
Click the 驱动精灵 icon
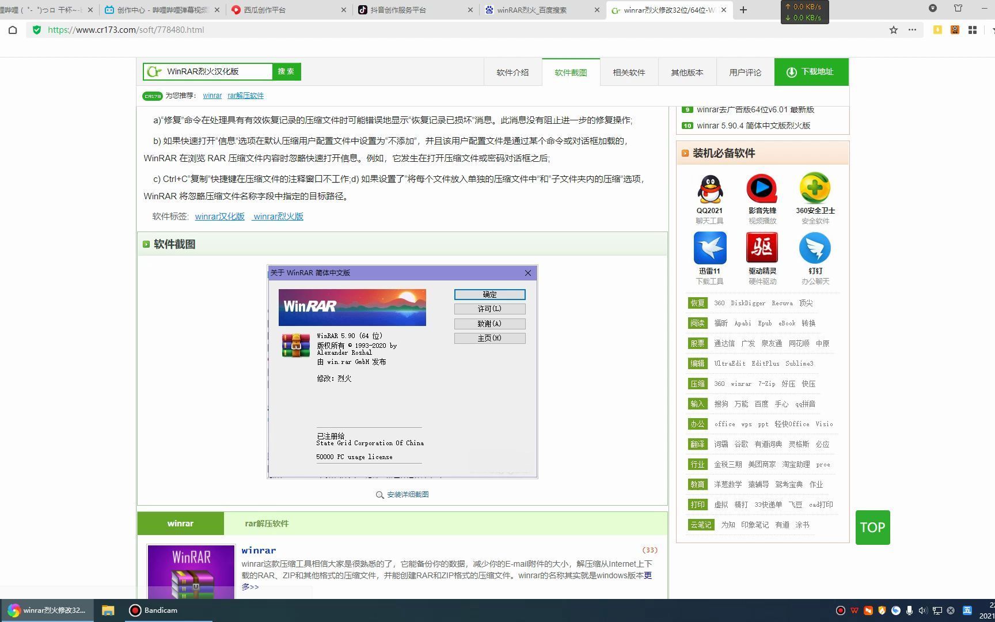[762, 248]
